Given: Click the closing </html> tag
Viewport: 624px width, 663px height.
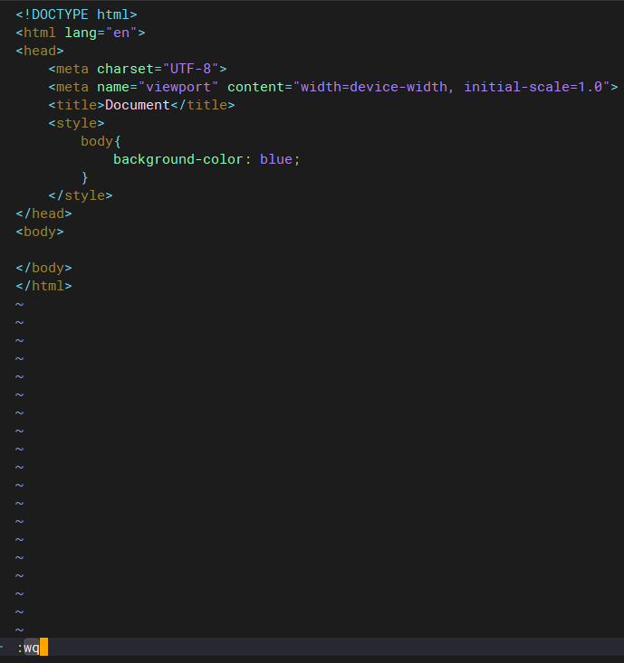Looking at the screenshot, I should [x=44, y=286].
